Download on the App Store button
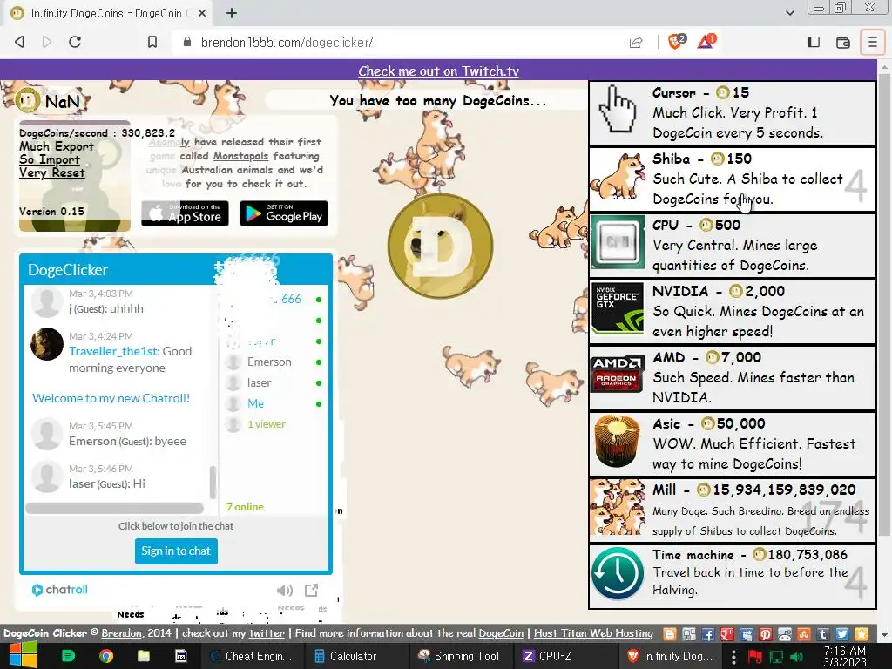 tap(185, 213)
